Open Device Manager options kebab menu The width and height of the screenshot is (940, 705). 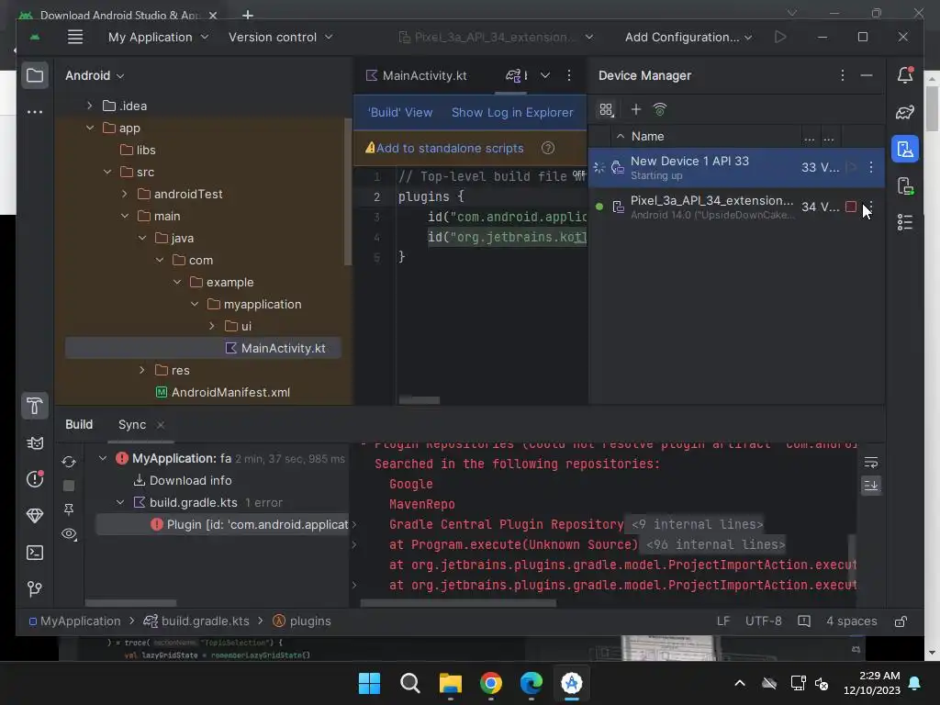point(843,75)
